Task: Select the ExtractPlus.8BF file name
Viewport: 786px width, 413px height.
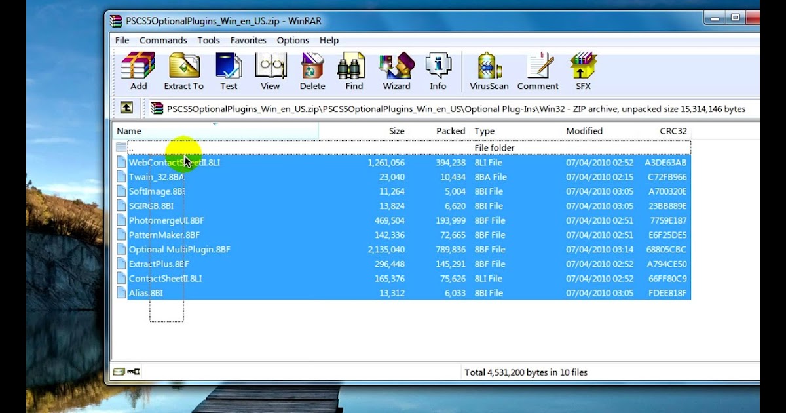Action: point(159,264)
